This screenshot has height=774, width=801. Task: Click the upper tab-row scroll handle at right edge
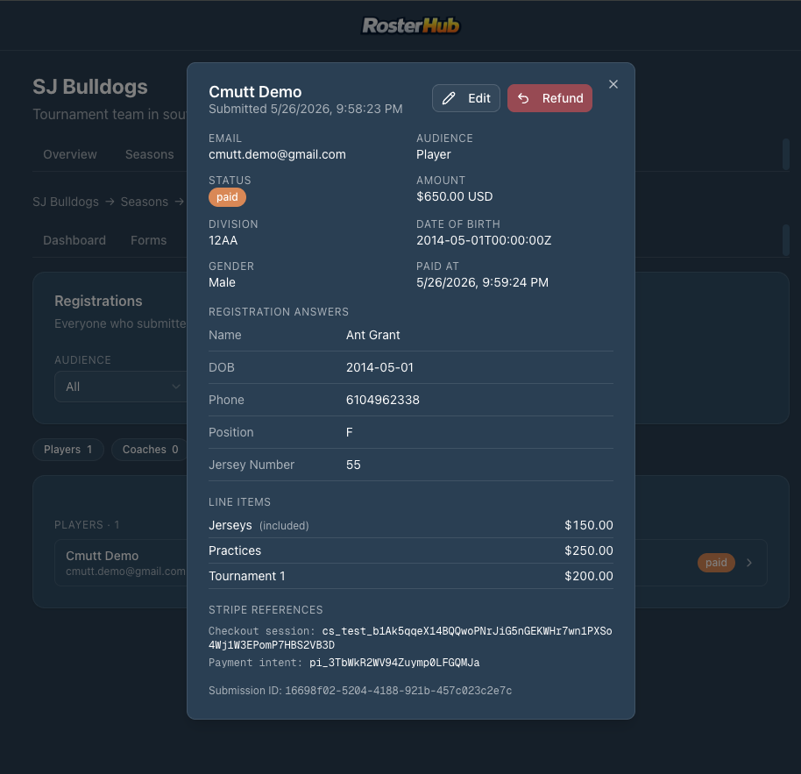tap(786, 153)
